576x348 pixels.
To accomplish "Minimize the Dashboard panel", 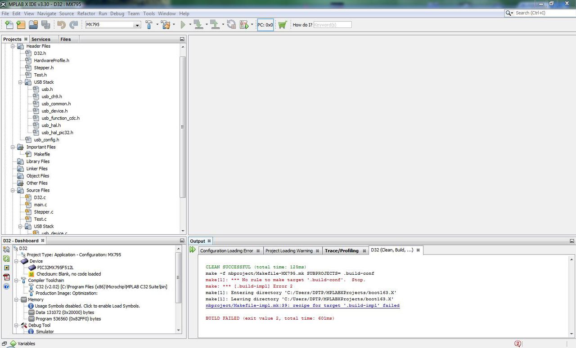I will [x=182, y=241].
